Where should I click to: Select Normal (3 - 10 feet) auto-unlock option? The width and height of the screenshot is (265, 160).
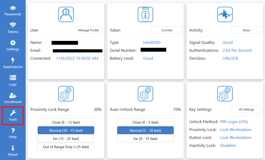[x=145, y=130]
